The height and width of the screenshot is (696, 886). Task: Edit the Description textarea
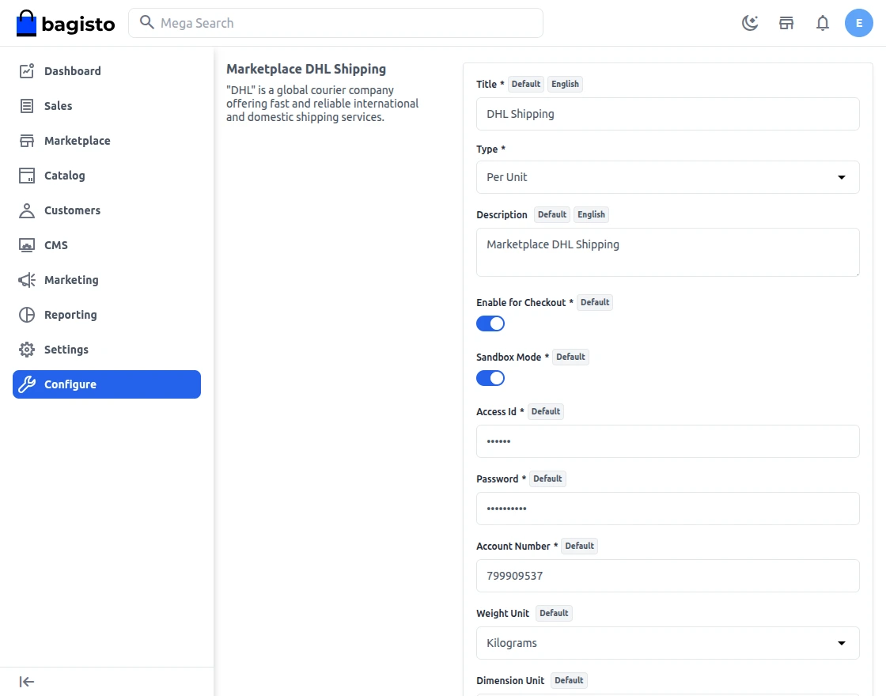pyautogui.click(x=668, y=252)
